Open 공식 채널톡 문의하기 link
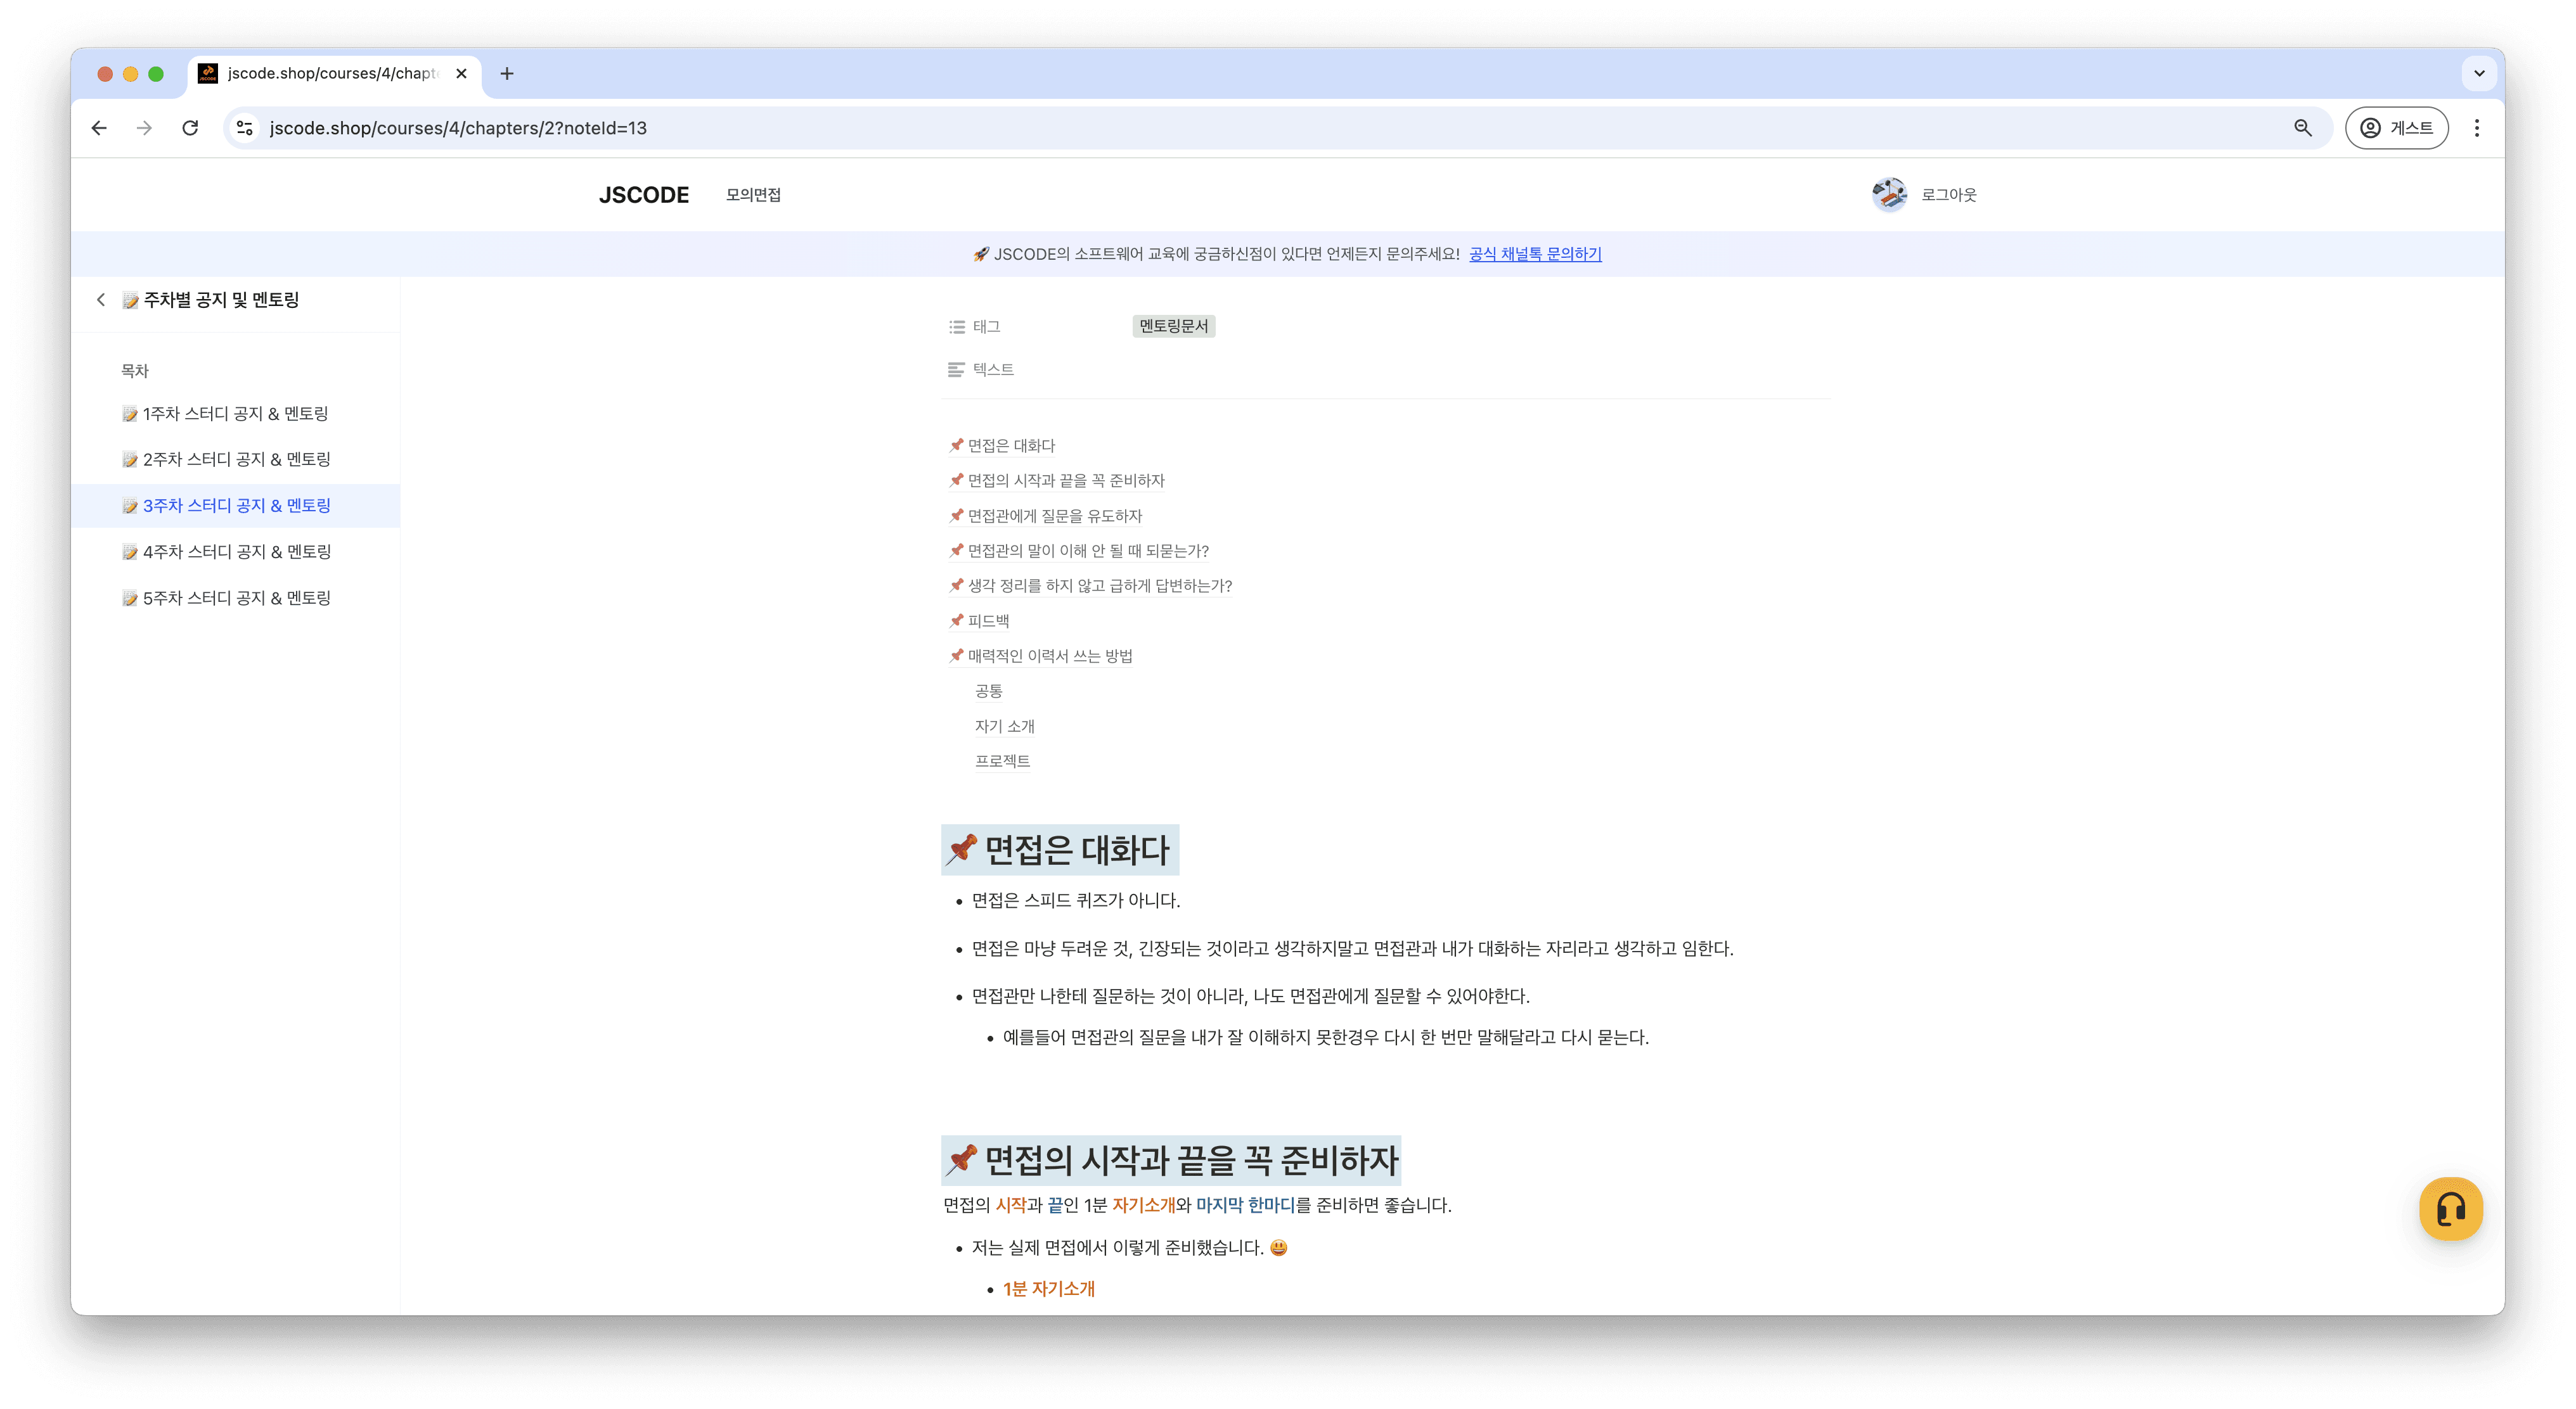 click(x=1535, y=254)
